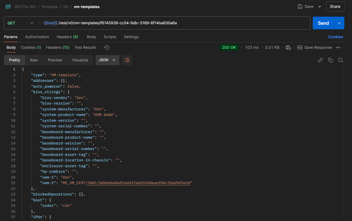The width and height of the screenshot is (352, 221).
Task: Click the Template breadcrumb
Action: 50,7
